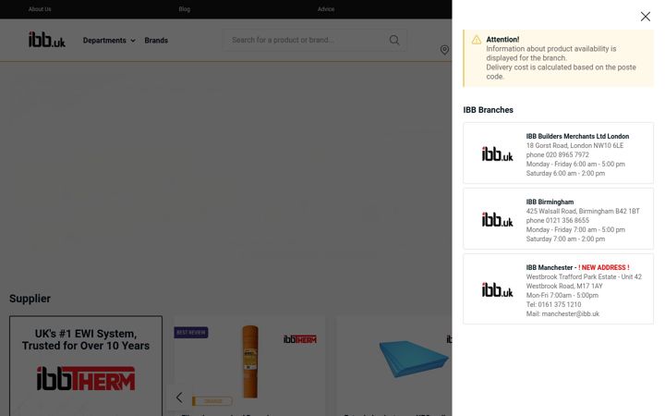This screenshot has width=665, height=416.
Task: Open the Blog link in top bar
Action: click(x=185, y=9)
